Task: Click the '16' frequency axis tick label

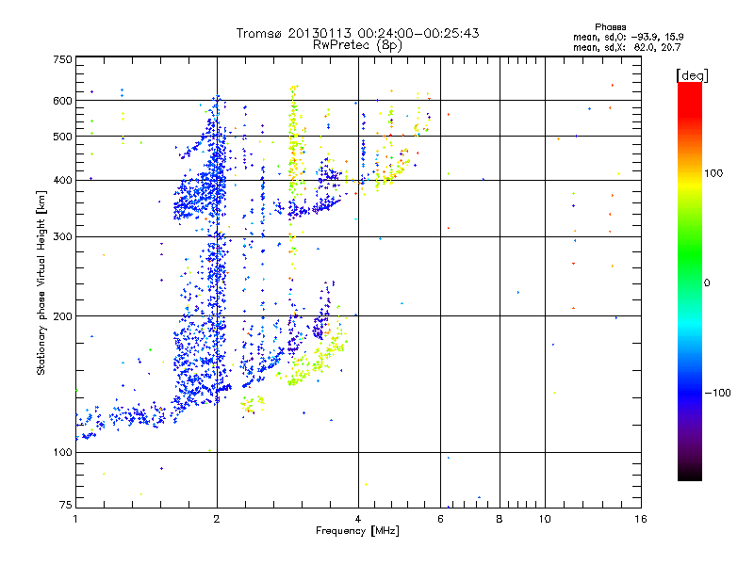Action: (x=641, y=519)
